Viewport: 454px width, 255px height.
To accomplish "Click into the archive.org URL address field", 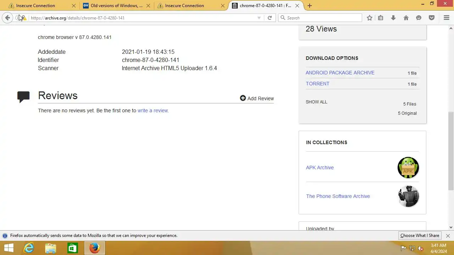I will point(142,18).
